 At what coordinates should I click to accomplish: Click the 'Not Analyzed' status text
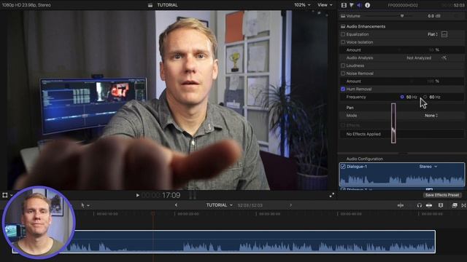point(419,58)
